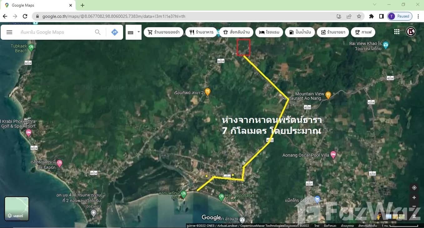Bookmark this page with the star icon
This screenshot has height=228, width=424.
pyautogui.click(x=359, y=16)
